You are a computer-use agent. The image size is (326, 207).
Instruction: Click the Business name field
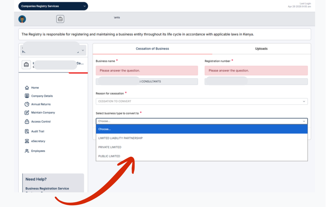[x=147, y=82]
